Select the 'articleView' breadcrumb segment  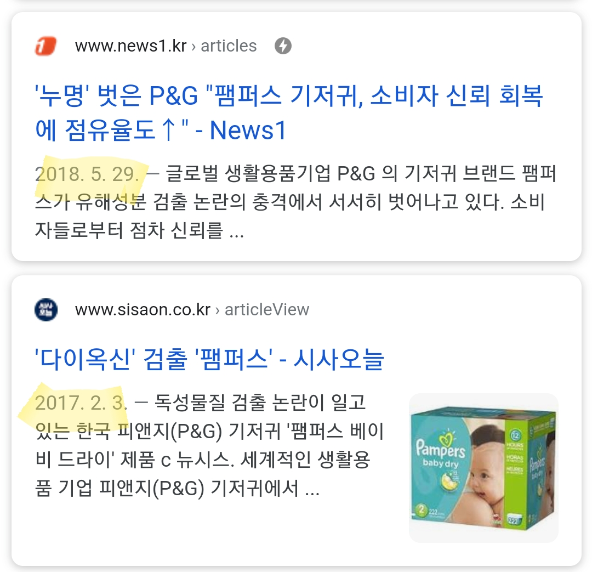click(267, 310)
